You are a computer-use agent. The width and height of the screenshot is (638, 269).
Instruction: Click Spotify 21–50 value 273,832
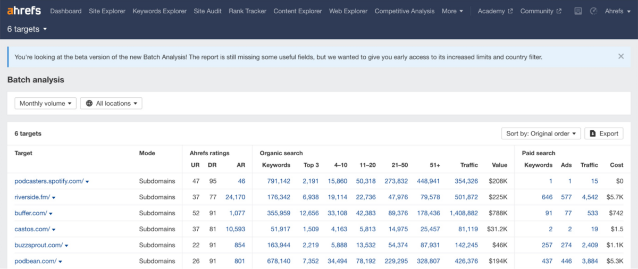tap(396, 181)
